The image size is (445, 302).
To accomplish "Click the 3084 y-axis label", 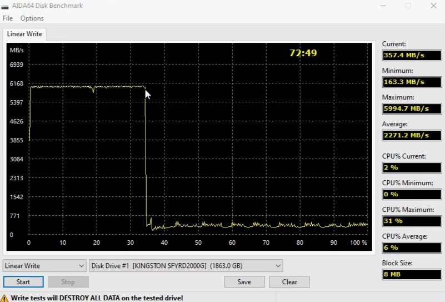I will pyautogui.click(x=17, y=159).
